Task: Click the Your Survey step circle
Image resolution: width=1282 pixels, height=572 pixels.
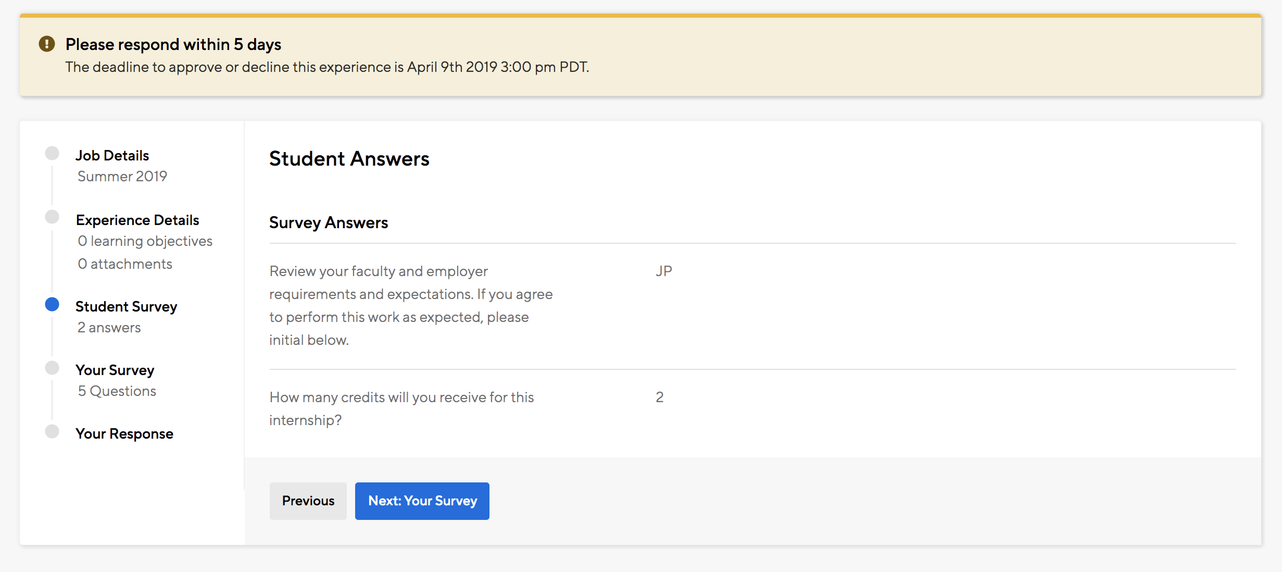Action: point(52,368)
